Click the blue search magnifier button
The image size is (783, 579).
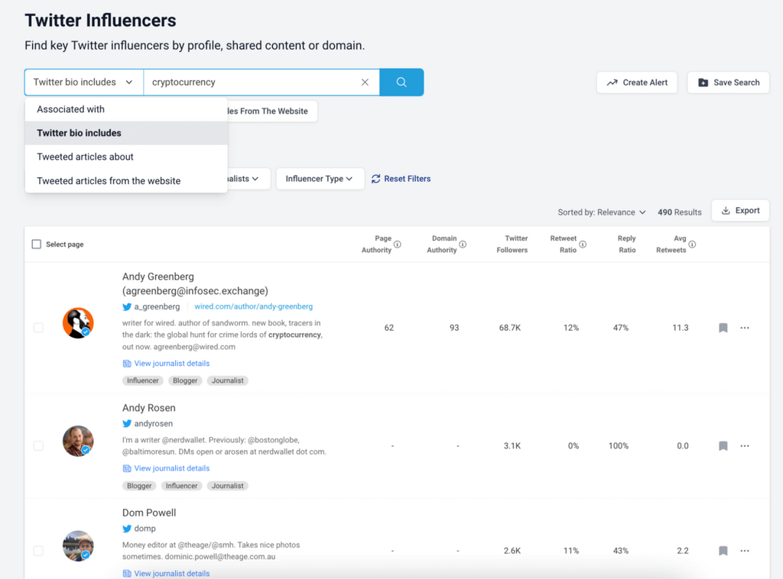401,82
